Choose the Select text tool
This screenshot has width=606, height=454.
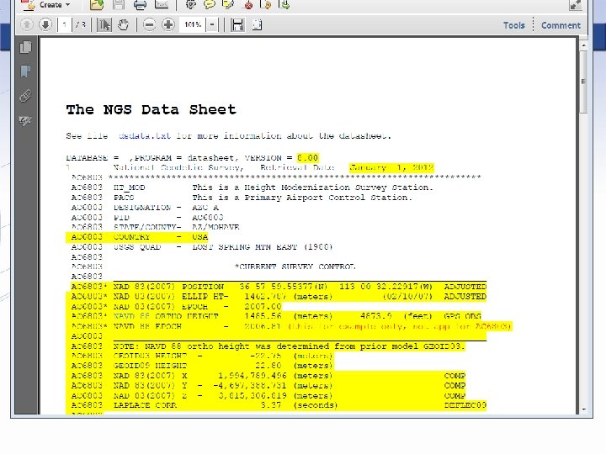[104, 24]
